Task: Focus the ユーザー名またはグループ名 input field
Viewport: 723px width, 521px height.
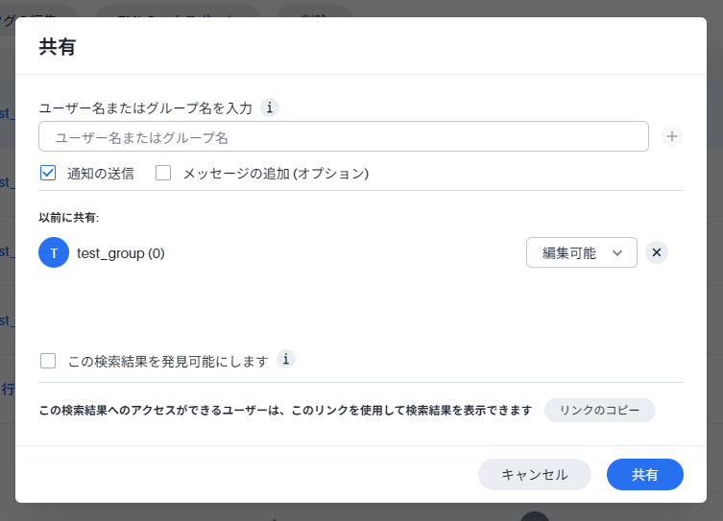Action: click(x=344, y=137)
